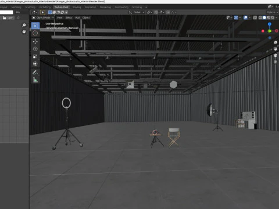Switch to the Shading workspace tab
The height and width of the screenshot is (209, 279).
(77, 7)
